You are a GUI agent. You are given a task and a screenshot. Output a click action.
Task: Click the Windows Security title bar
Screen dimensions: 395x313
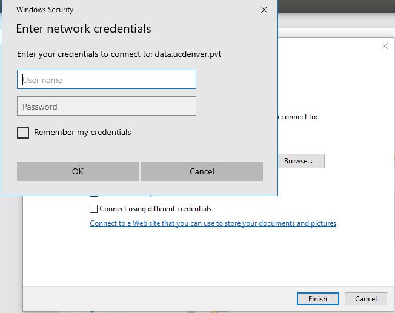point(121,10)
